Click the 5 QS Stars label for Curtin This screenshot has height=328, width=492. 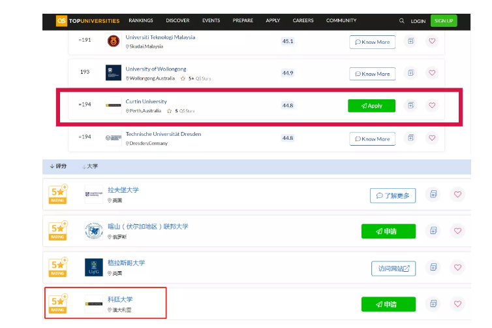[x=181, y=111]
